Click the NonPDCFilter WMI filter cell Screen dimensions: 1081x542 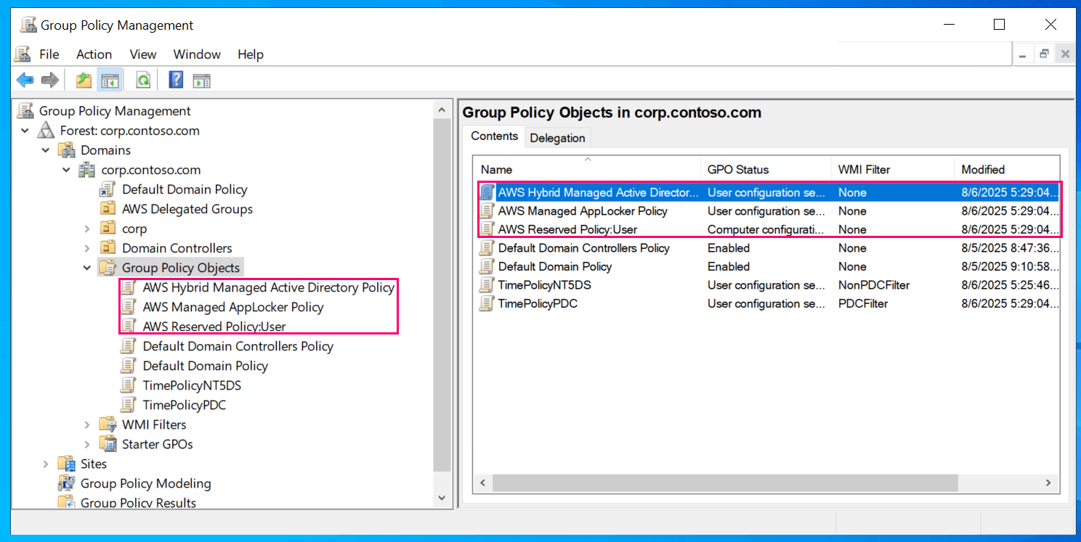coord(874,285)
